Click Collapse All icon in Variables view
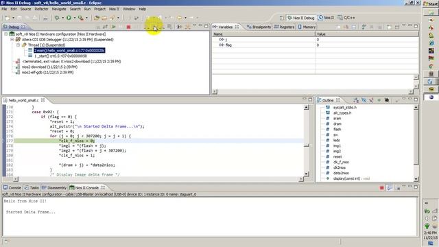The width and height of the screenshot is (439, 247). pyautogui.click(x=354, y=27)
